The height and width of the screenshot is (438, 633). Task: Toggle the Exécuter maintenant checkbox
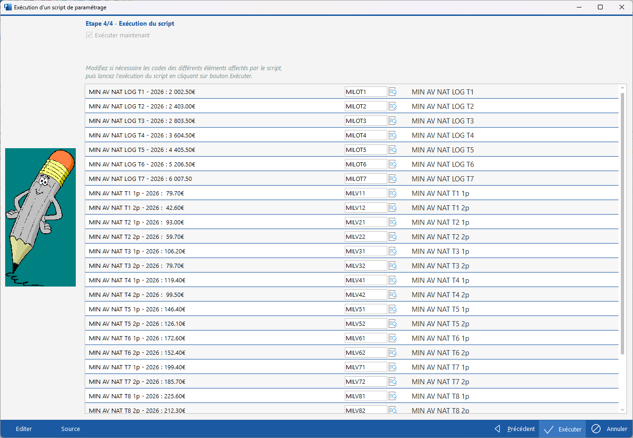point(89,36)
